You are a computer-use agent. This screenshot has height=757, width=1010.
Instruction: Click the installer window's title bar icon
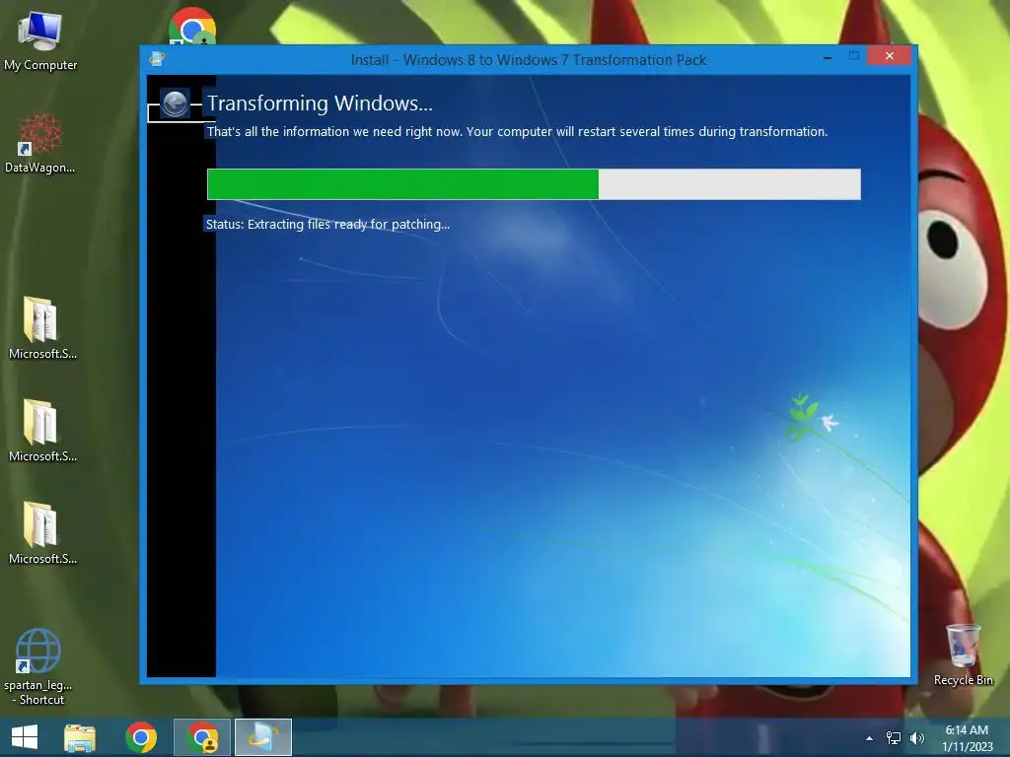click(x=157, y=59)
